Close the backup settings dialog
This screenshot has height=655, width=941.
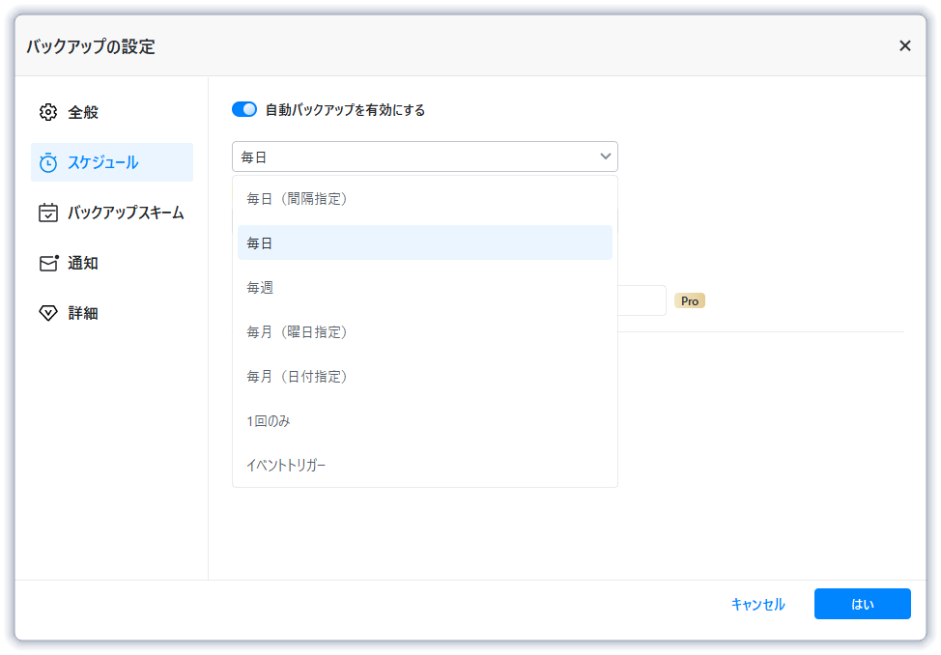coord(904,45)
